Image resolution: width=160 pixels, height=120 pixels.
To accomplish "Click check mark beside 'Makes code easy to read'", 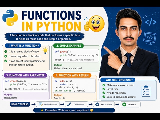I will [104, 85].
